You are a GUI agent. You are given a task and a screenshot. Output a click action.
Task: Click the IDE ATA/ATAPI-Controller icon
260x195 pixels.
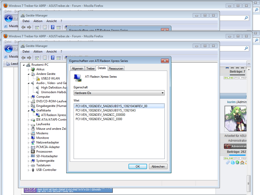[33, 120]
